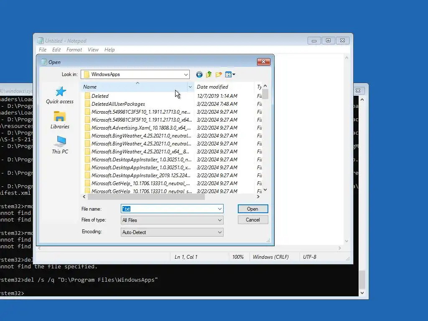Minimize the Notepad window
Image resolution: width=428 pixels, height=321 pixels.
point(314,41)
